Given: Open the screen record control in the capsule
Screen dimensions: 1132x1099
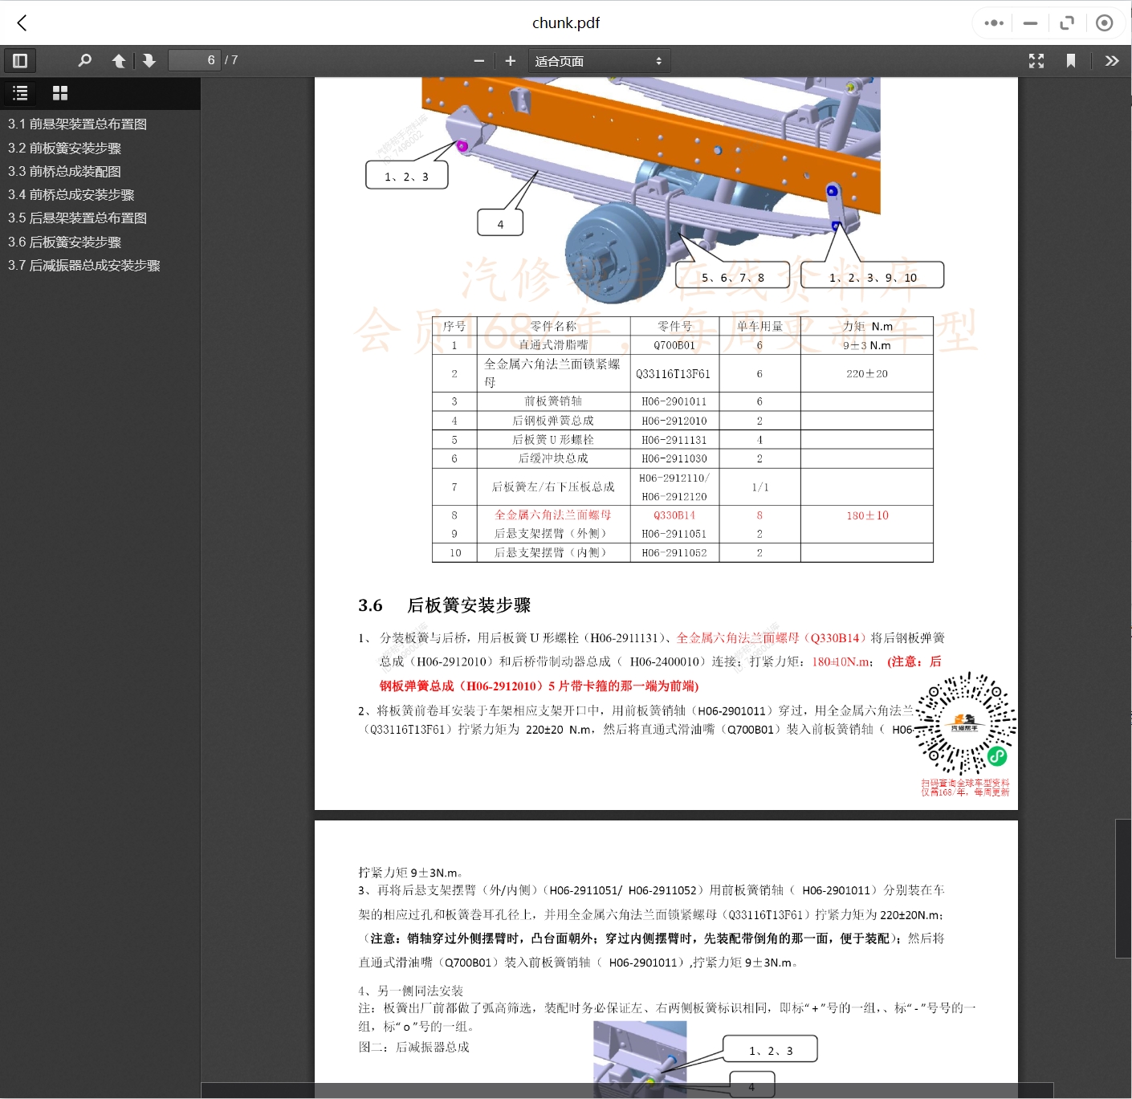Looking at the screenshot, I should pyautogui.click(x=1105, y=22).
